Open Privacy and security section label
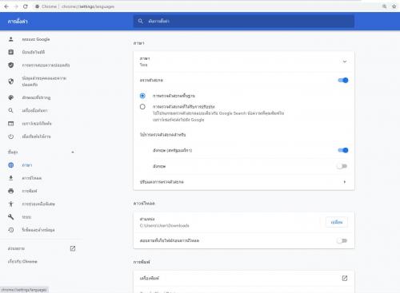 44,81
